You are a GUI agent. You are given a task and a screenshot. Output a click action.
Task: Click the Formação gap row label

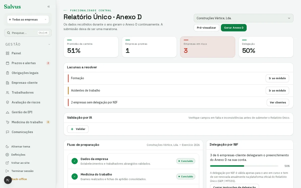pos(78,78)
